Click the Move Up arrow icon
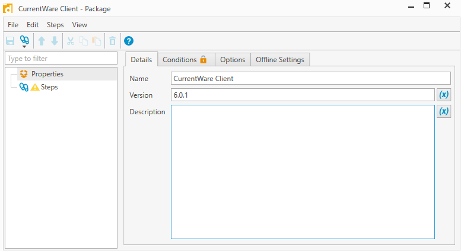Viewport: 461px width, 251px height. [x=42, y=41]
